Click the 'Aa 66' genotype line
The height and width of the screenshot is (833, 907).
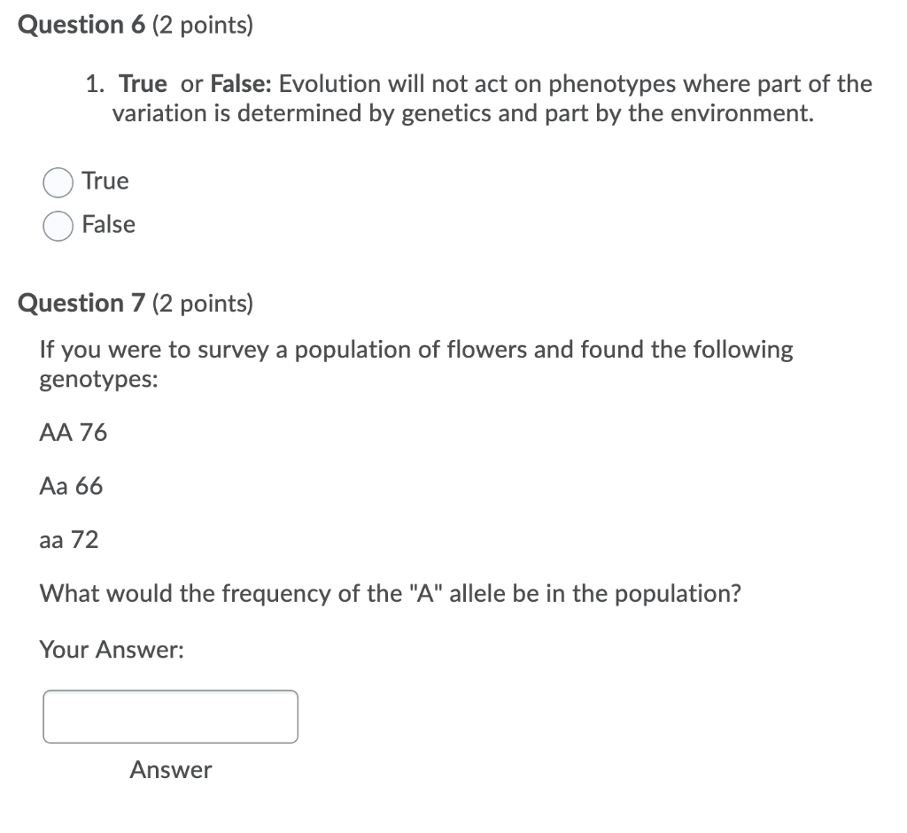pyautogui.click(x=71, y=485)
